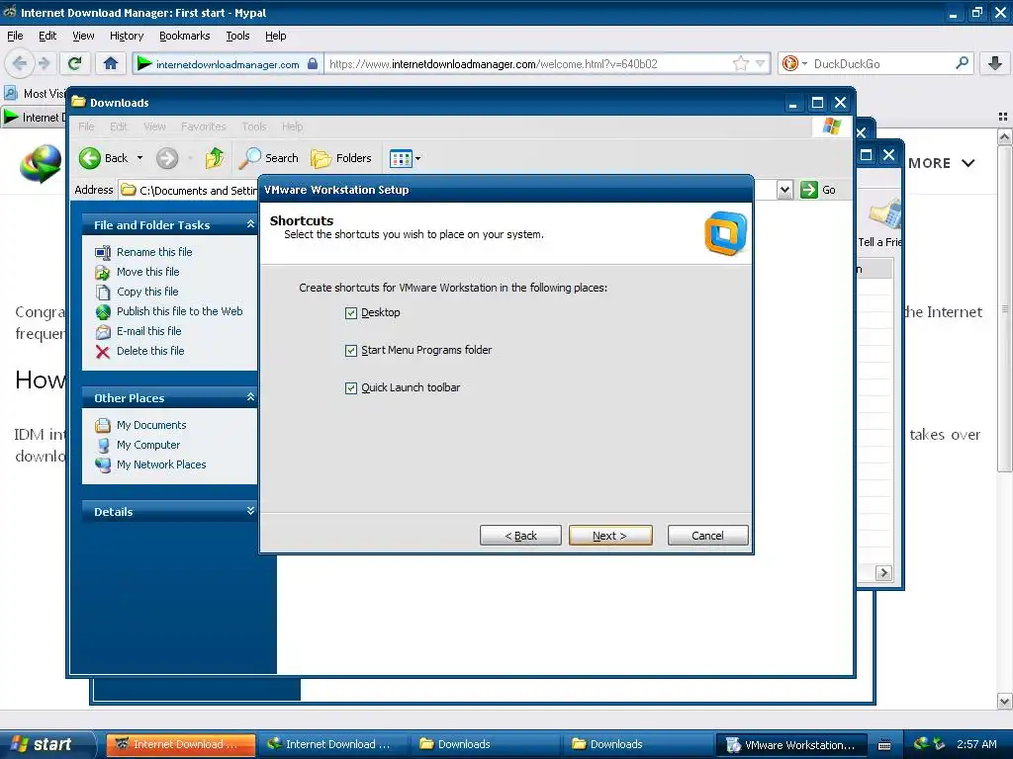Image resolution: width=1013 pixels, height=759 pixels.
Task: Open the browser Edit menu
Action: point(47,36)
